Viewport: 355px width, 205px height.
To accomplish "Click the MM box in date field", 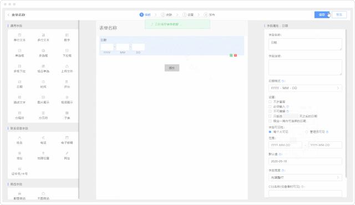I will click(123, 47).
